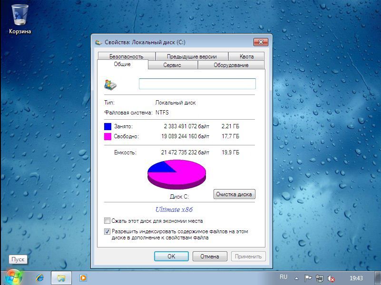Image resolution: width=381 pixels, height=285 pixels.
Task: Click the Windows Start orb
Action: pos(13,277)
